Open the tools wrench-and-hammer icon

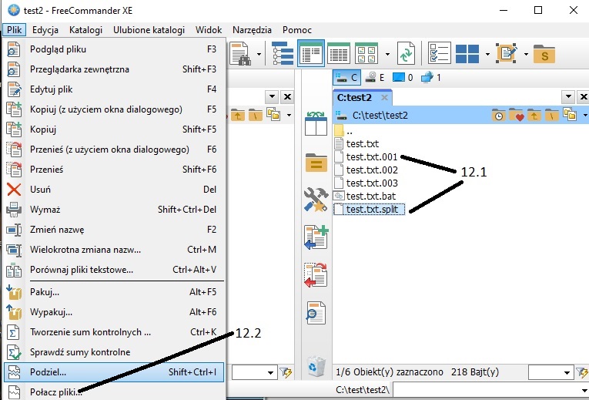[x=316, y=200]
